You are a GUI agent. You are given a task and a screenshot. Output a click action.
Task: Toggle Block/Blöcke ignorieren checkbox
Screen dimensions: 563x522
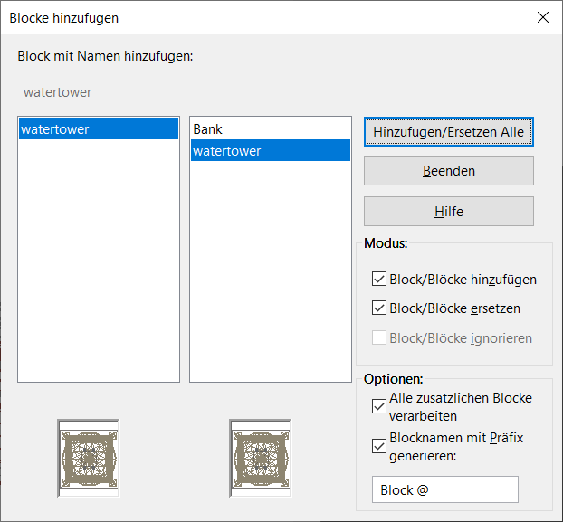pyautogui.click(x=379, y=337)
